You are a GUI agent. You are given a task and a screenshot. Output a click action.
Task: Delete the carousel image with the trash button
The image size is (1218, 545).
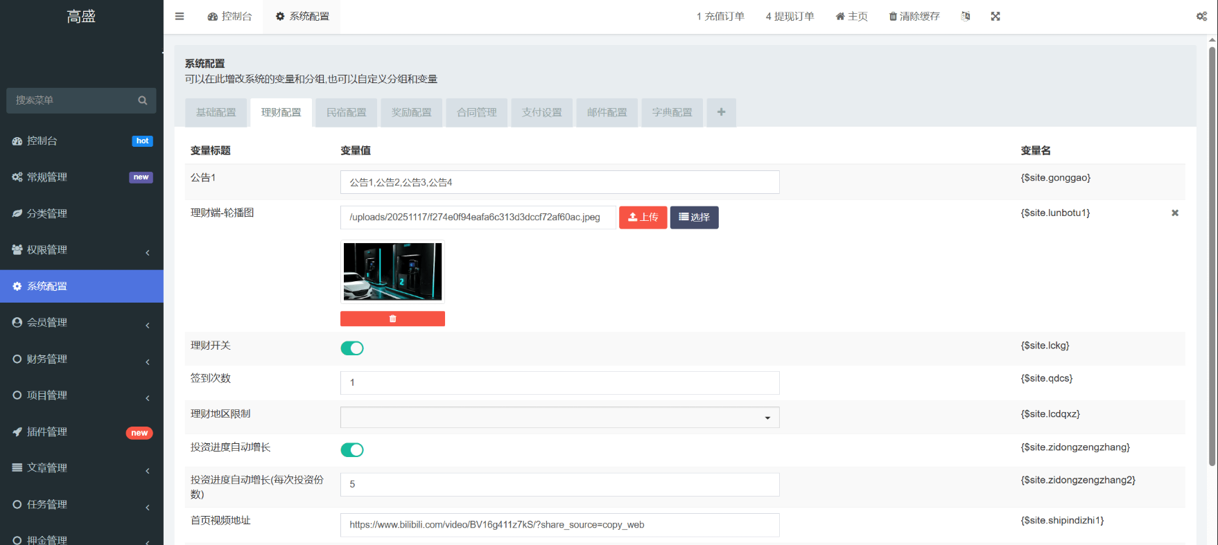(x=392, y=319)
